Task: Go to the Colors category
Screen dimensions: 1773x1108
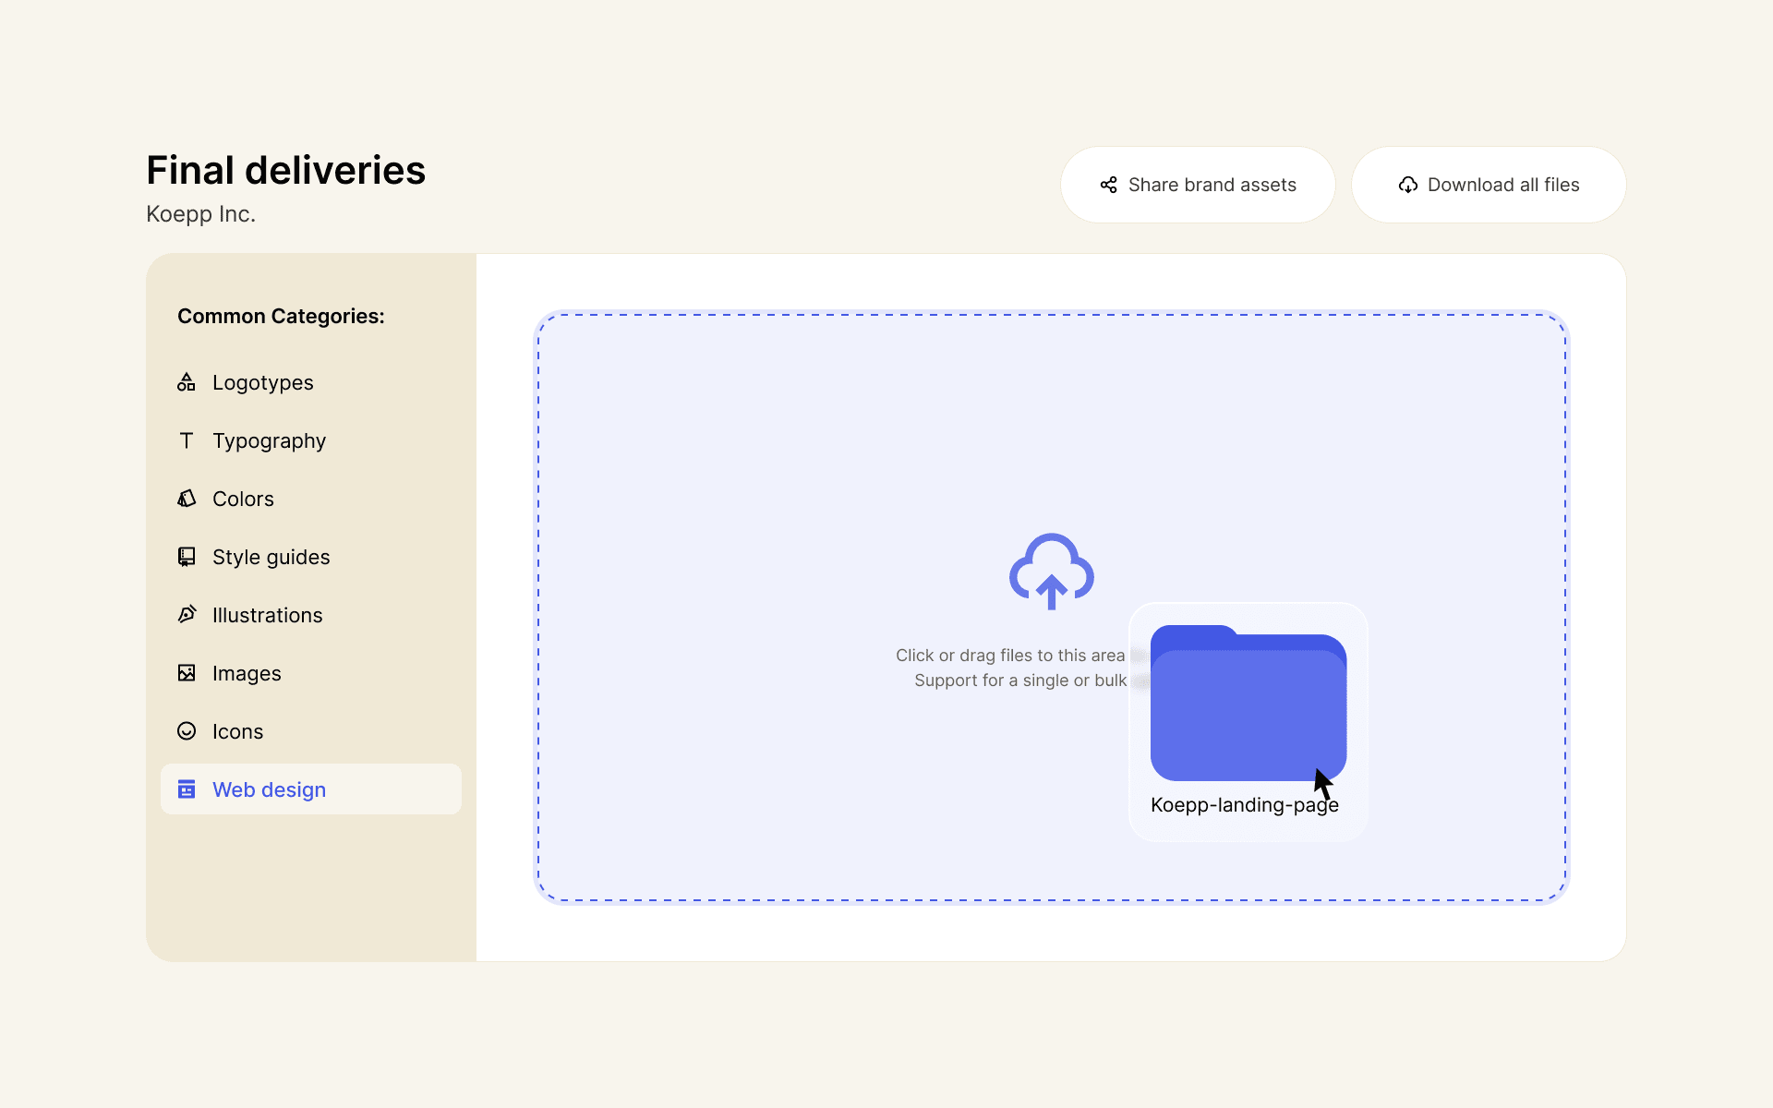Action: 243,499
